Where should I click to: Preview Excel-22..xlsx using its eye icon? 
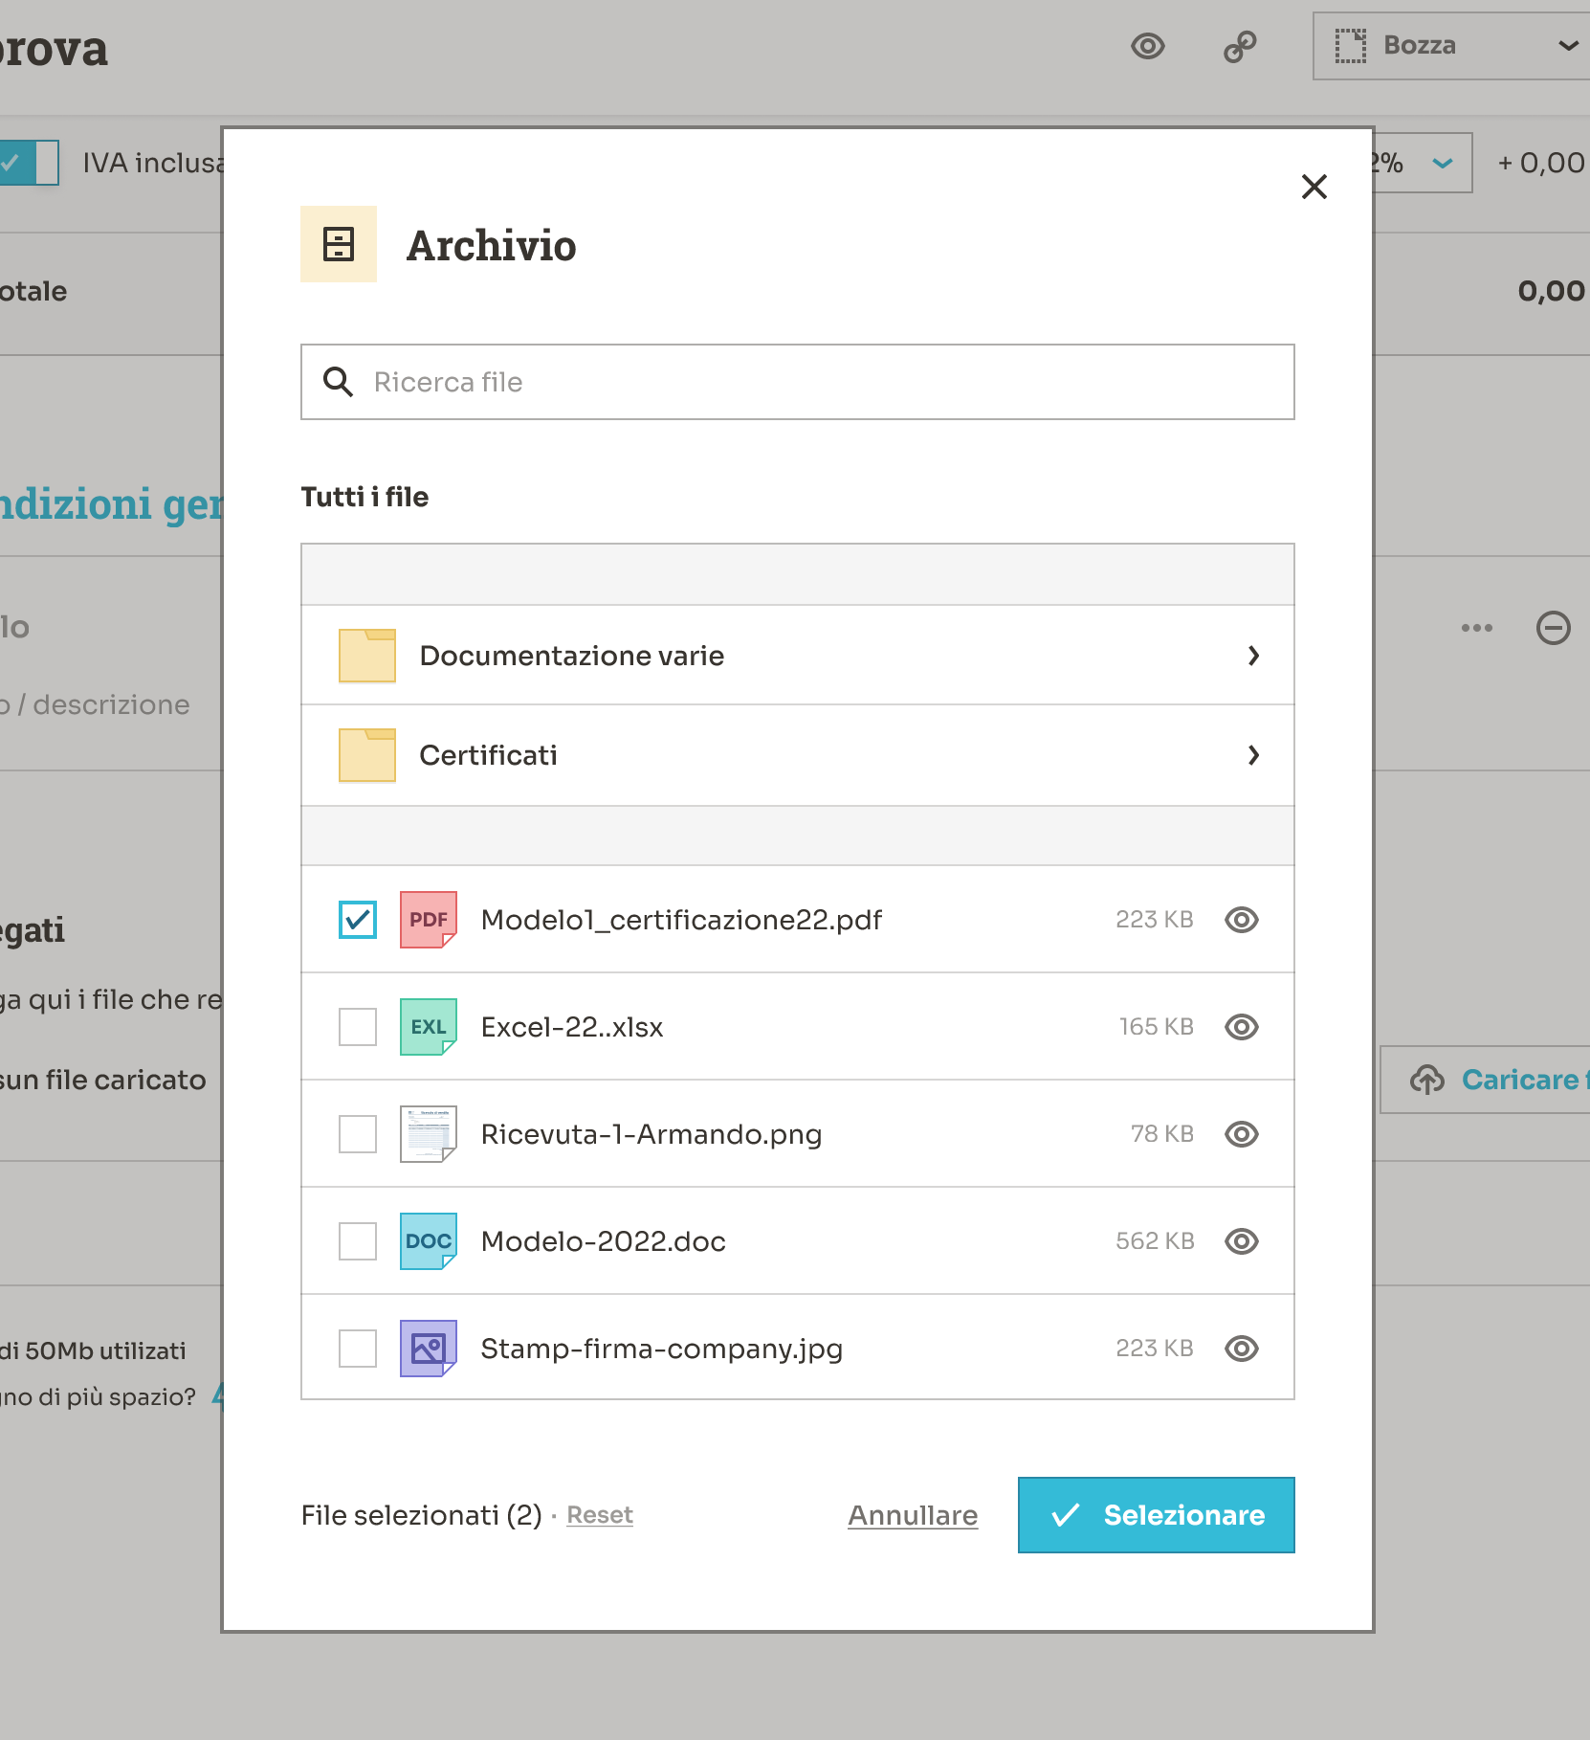click(1241, 1027)
